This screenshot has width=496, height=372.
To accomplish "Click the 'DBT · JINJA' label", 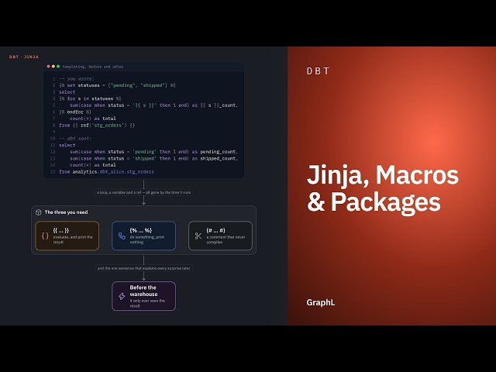I will pyautogui.click(x=24, y=57).
